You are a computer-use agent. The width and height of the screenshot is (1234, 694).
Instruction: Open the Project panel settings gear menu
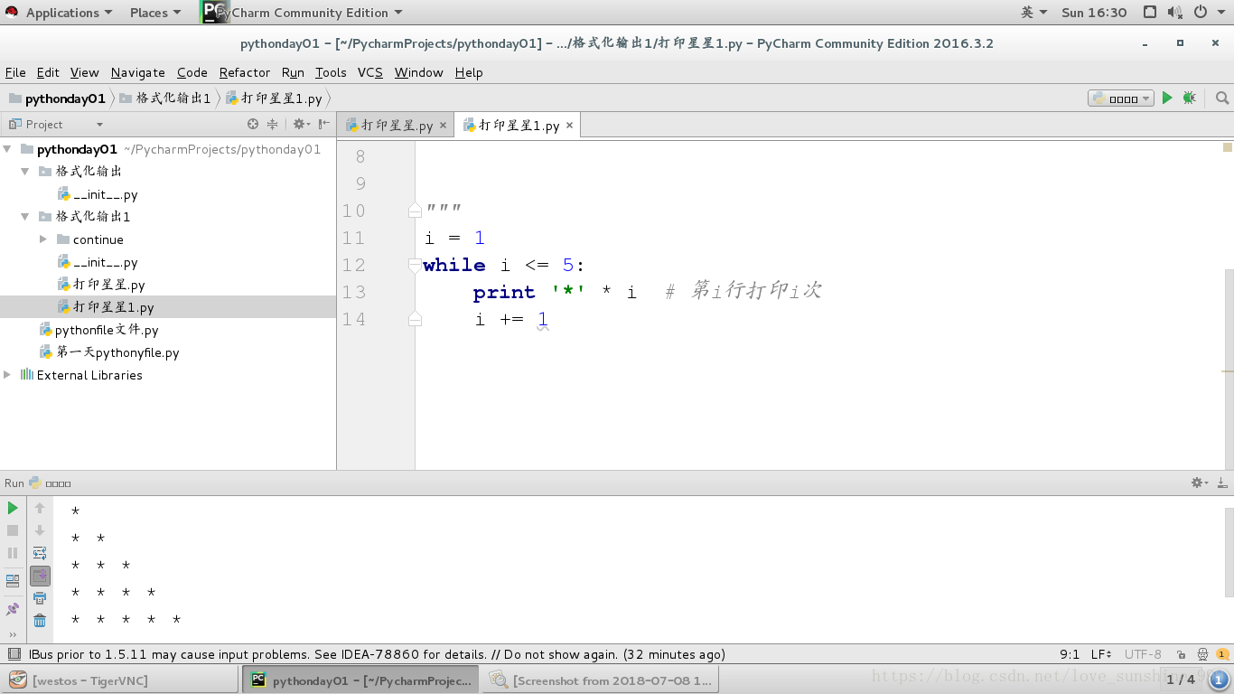301,124
